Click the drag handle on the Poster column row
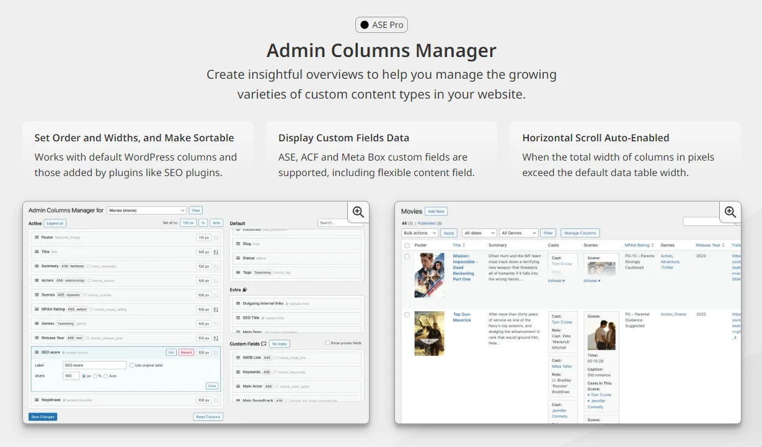 tap(37, 237)
